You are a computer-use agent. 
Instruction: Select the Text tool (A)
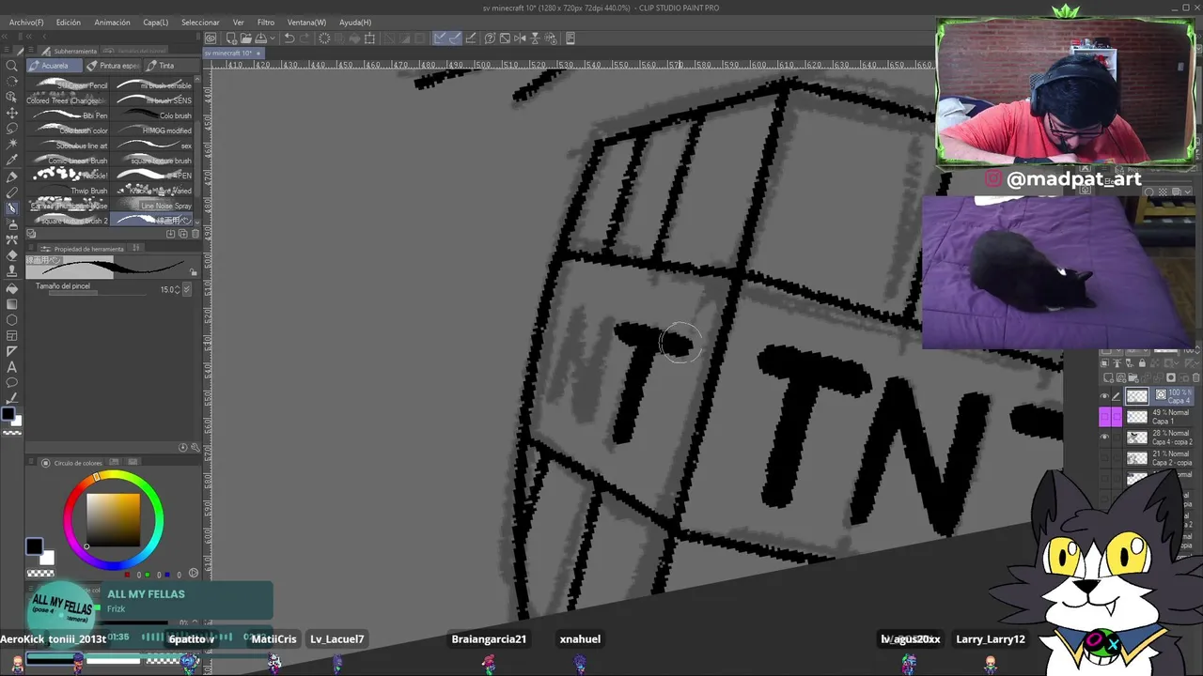pyautogui.click(x=12, y=367)
